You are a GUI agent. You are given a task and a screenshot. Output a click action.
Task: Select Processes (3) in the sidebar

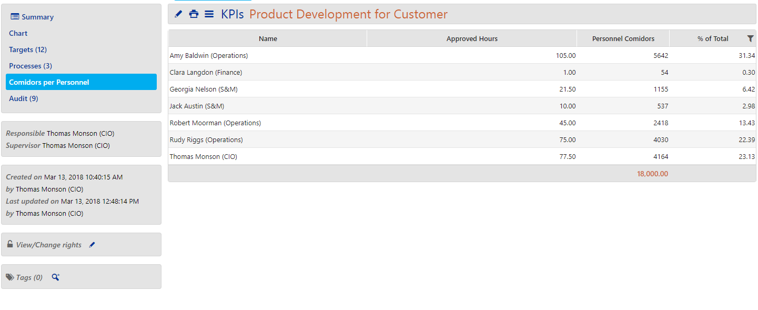31,66
